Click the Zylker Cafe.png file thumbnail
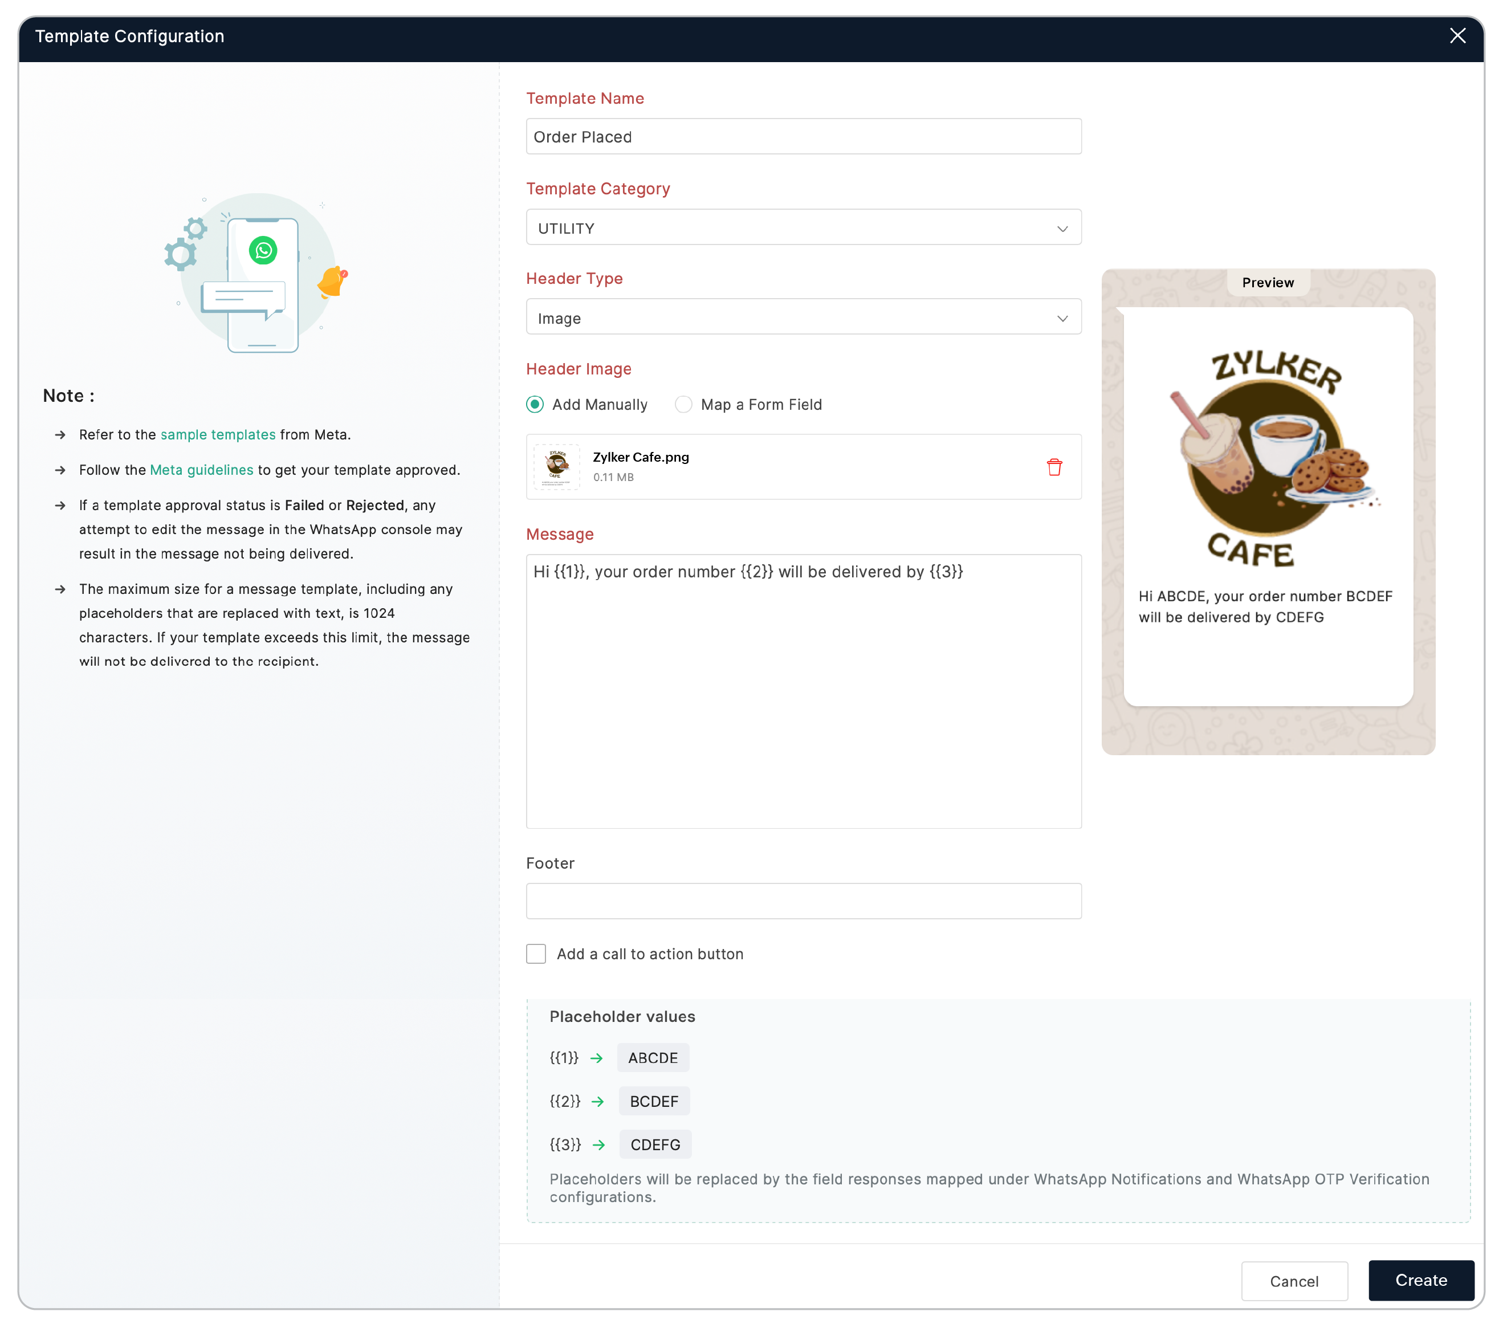The height and width of the screenshot is (1328, 1503). [x=557, y=467]
